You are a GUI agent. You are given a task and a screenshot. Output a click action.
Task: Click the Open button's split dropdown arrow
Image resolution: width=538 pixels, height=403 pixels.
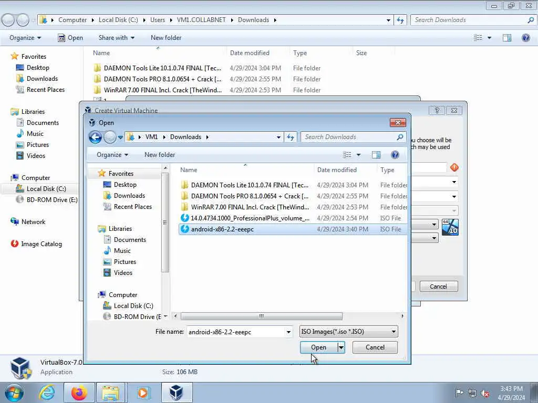(x=341, y=347)
